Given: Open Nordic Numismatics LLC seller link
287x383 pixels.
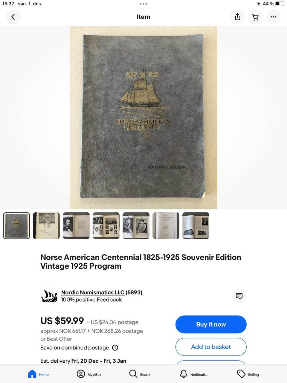Looking at the screenshot, I should click(x=93, y=292).
